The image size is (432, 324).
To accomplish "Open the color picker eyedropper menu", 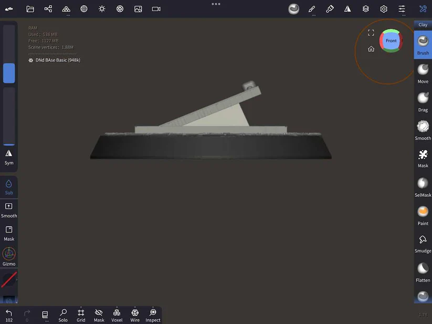I will coord(330,9).
